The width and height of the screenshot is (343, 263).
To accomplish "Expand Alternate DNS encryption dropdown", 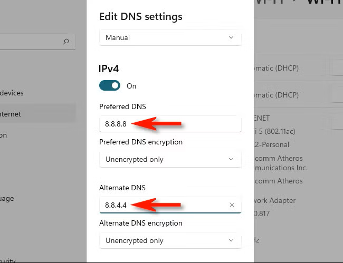I will (170, 240).
